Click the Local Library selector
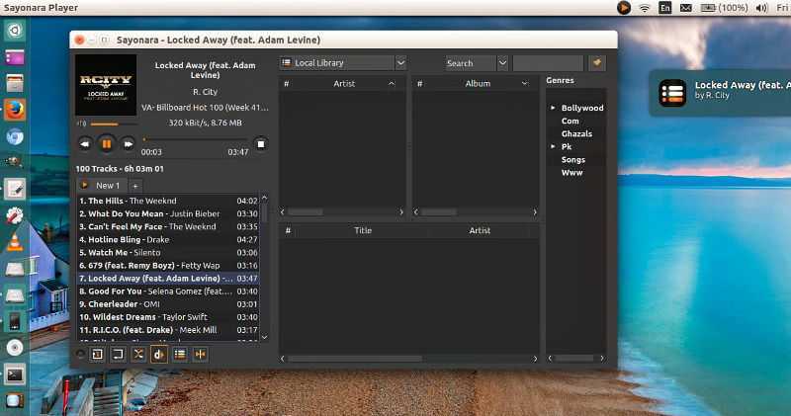Image resolution: width=791 pixels, height=416 pixels. click(x=337, y=63)
